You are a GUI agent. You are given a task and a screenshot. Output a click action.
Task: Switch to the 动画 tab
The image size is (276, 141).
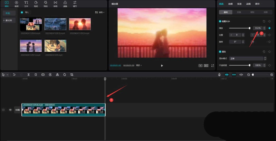248,4
